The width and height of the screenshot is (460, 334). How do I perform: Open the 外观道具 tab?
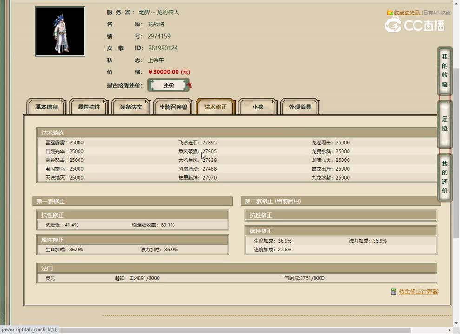[x=300, y=107]
